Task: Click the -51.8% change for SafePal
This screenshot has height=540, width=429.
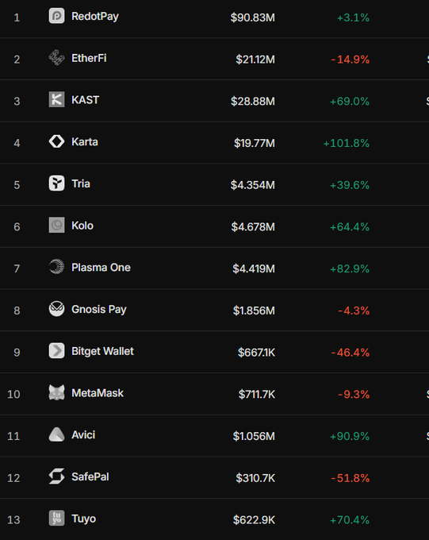Action: (x=350, y=478)
